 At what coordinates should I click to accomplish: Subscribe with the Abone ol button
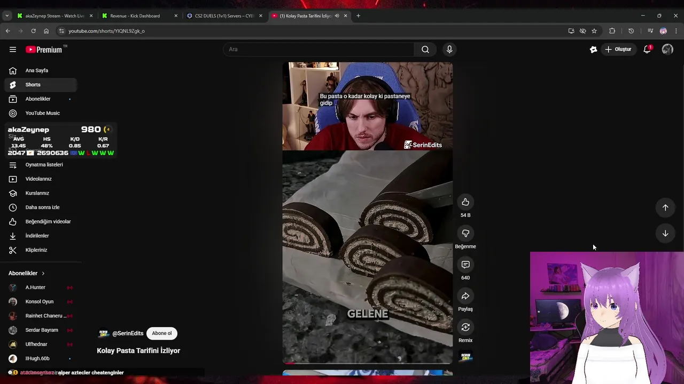pyautogui.click(x=162, y=333)
